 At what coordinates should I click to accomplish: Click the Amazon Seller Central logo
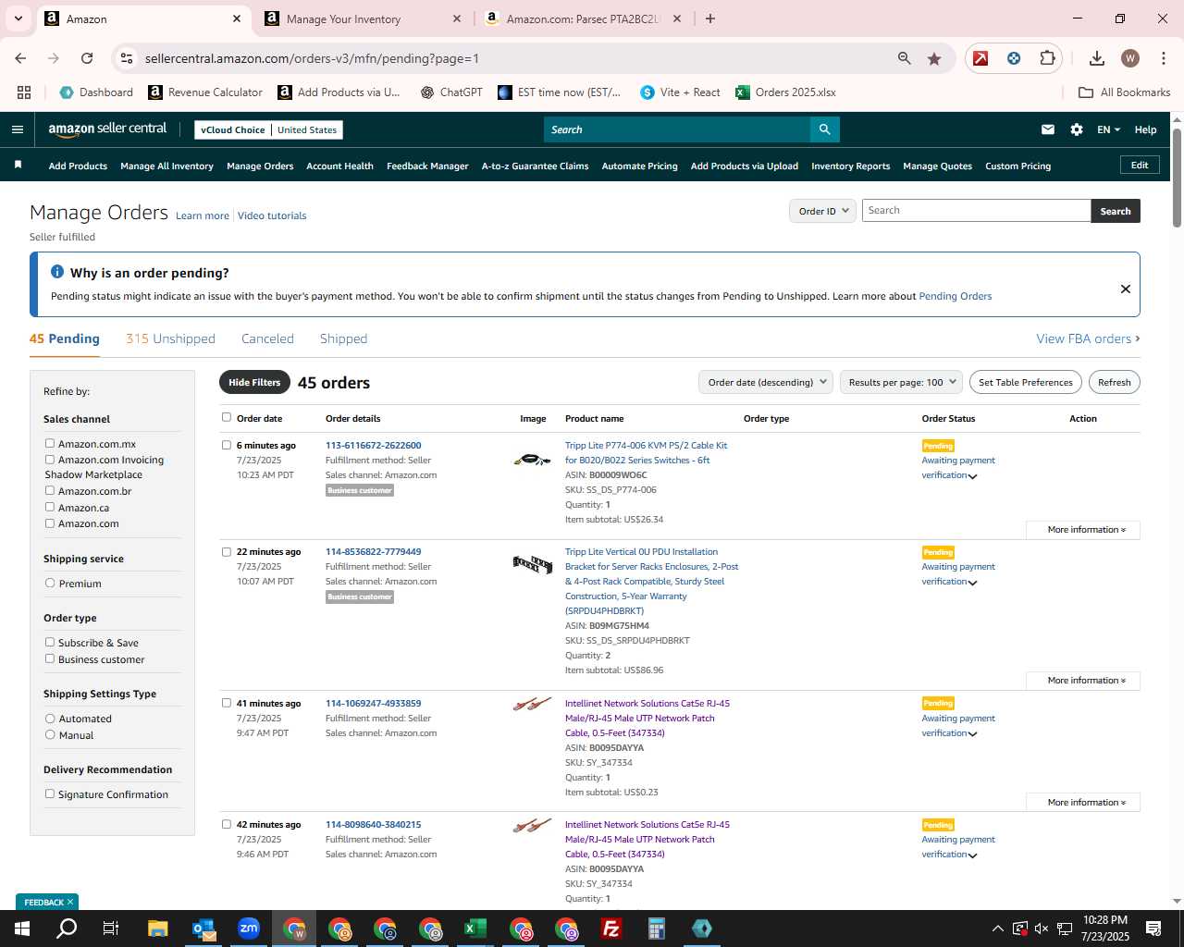point(107,129)
